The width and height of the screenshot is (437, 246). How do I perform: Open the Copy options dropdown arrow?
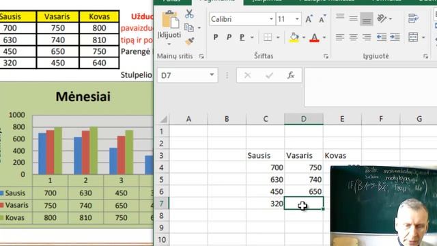pos(199,28)
